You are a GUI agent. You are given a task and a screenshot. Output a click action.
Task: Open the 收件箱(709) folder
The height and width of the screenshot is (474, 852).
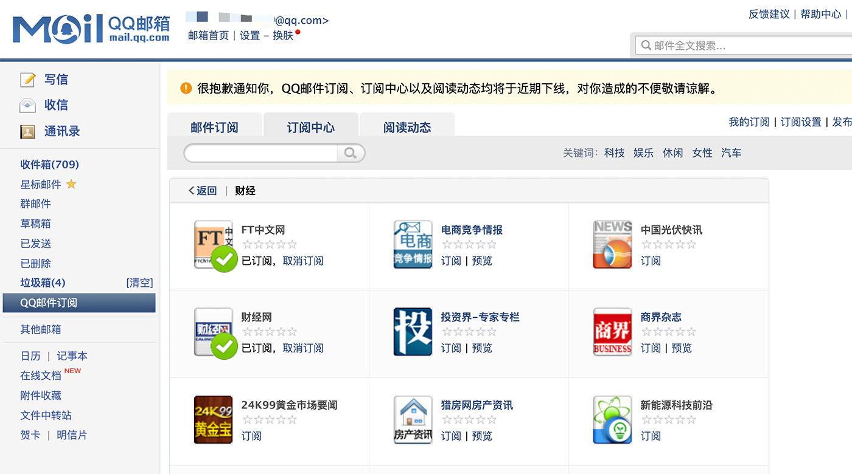click(x=49, y=165)
